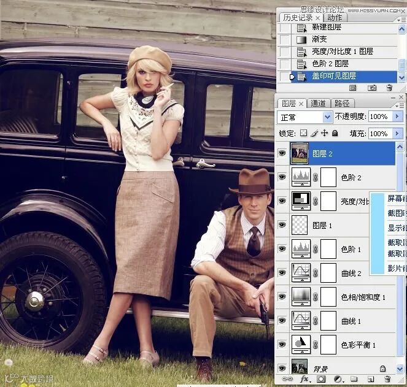
Task: Open the 填充 slider arrow
Action: point(397,134)
